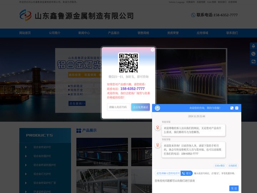This screenshot has height=193, width=257.
Task: Open 铝合金桥梁防撞护栏 product category link
Action: 45,165
